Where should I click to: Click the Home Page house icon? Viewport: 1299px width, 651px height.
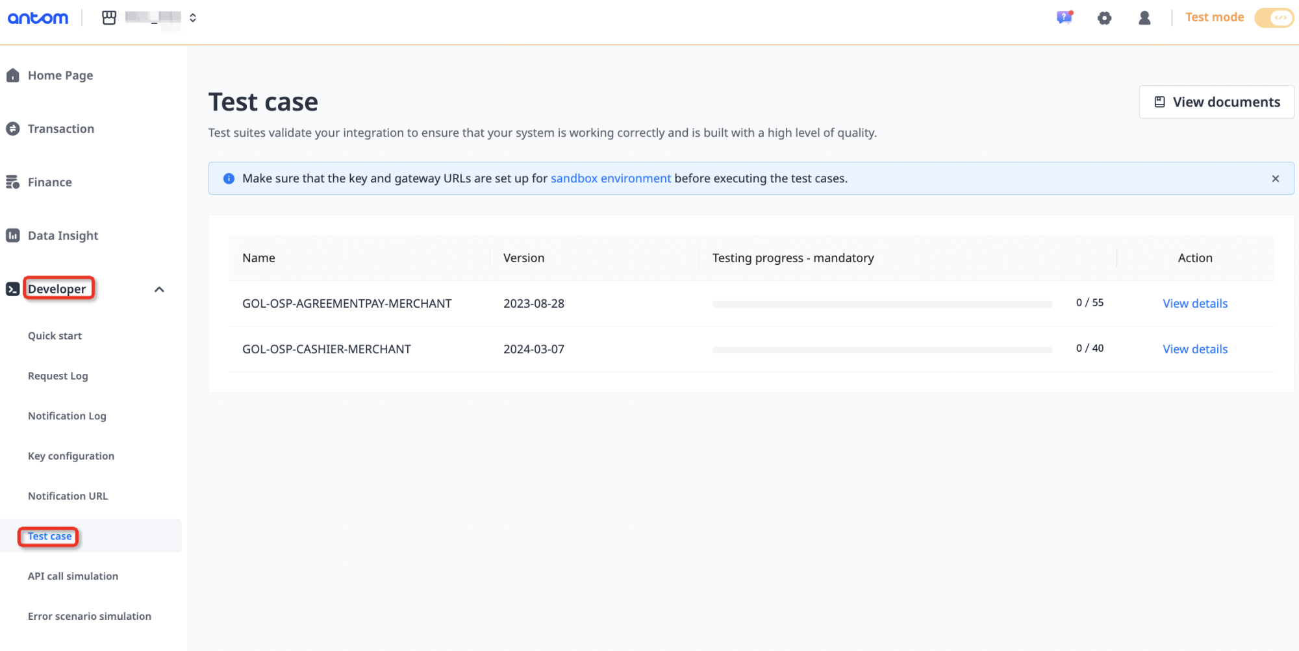pos(12,75)
